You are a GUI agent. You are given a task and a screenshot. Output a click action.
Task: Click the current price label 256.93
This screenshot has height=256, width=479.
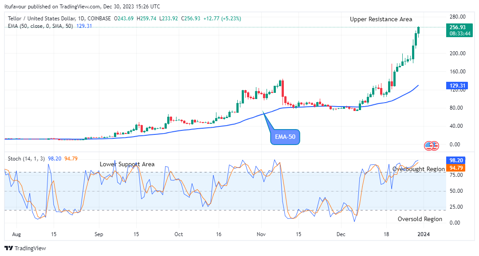[458, 27]
